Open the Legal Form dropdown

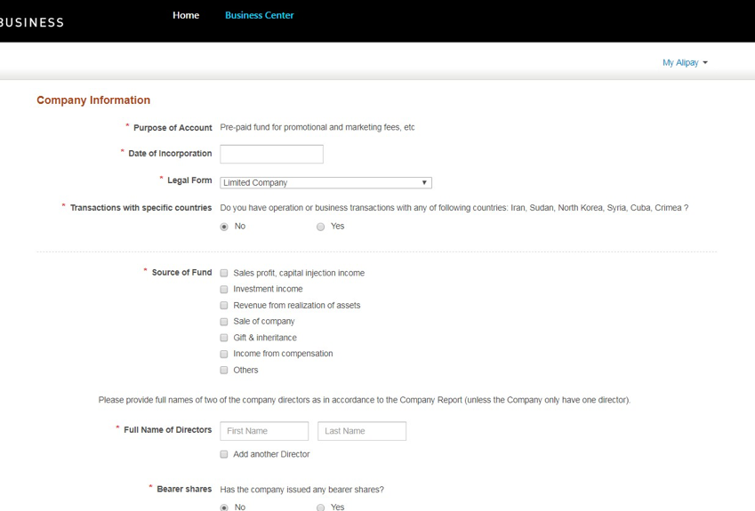[x=326, y=183]
